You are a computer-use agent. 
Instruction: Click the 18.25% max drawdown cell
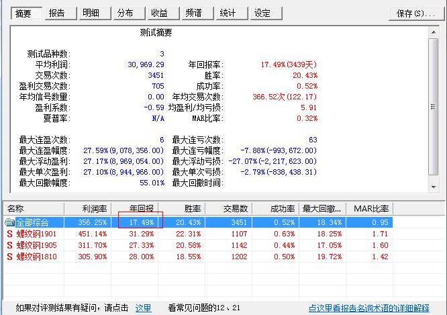coord(330,234)
